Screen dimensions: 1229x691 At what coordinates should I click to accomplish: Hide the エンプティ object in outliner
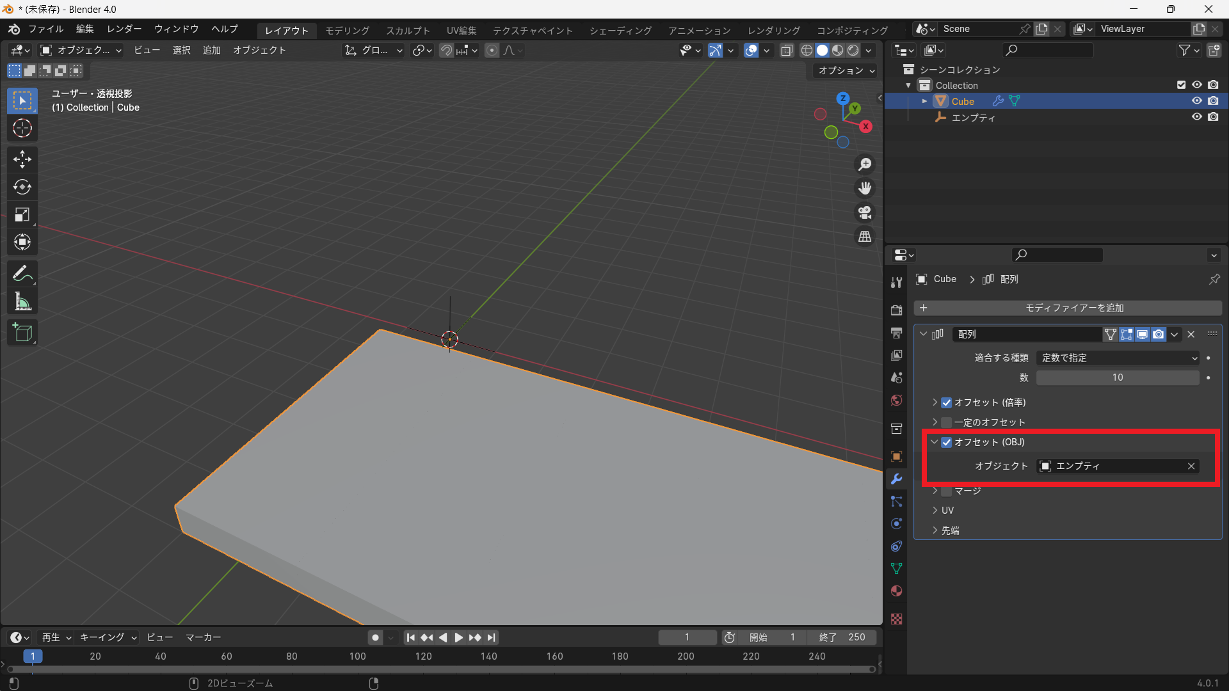coord(1196,117)
